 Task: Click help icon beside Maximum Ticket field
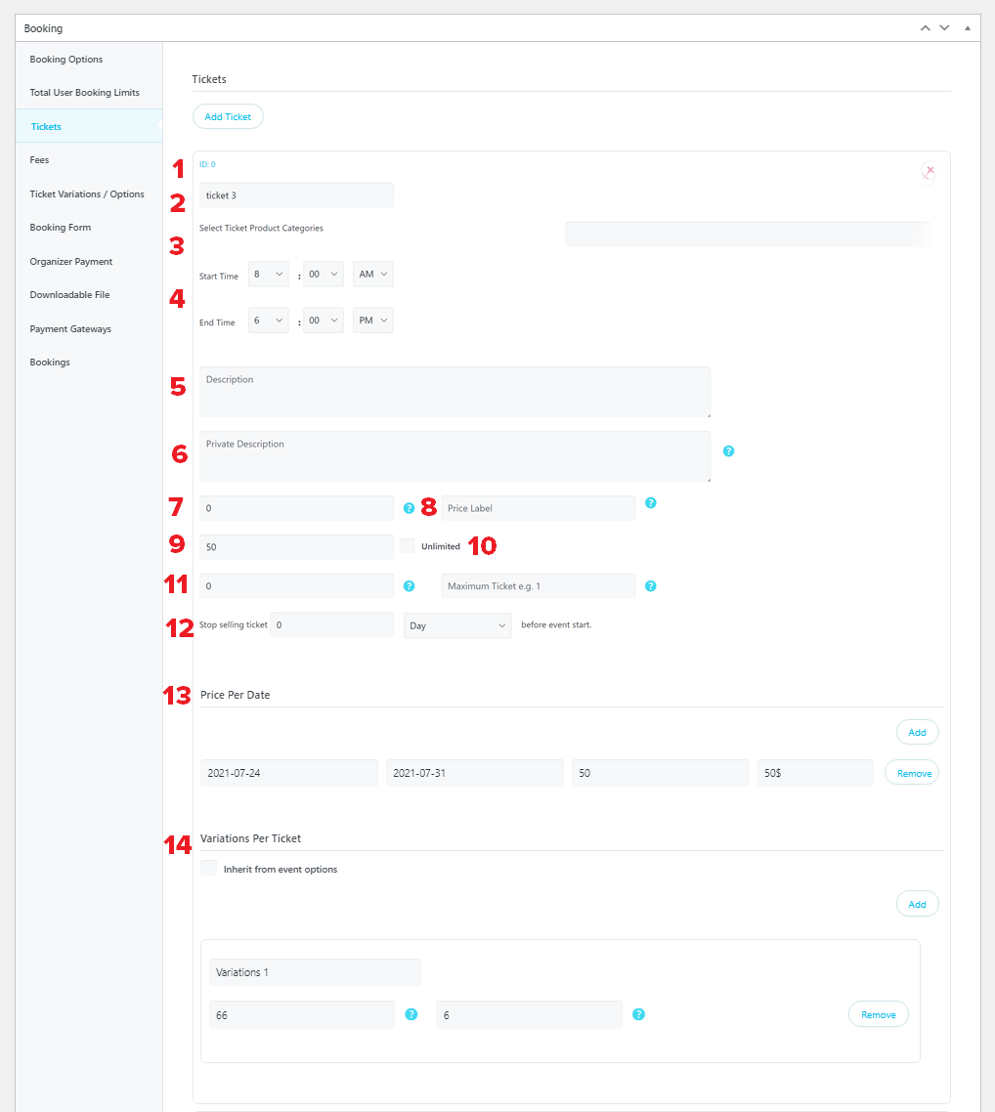point(650,585)
